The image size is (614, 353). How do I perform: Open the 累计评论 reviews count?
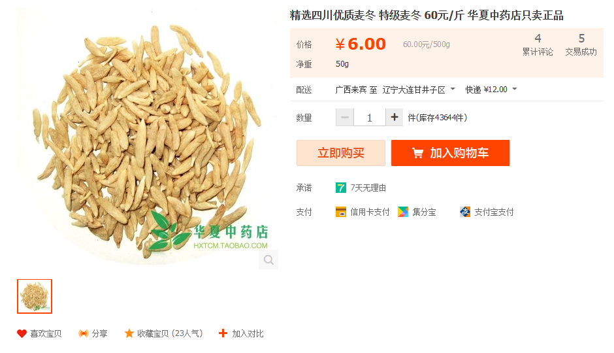tap(538, 44)
